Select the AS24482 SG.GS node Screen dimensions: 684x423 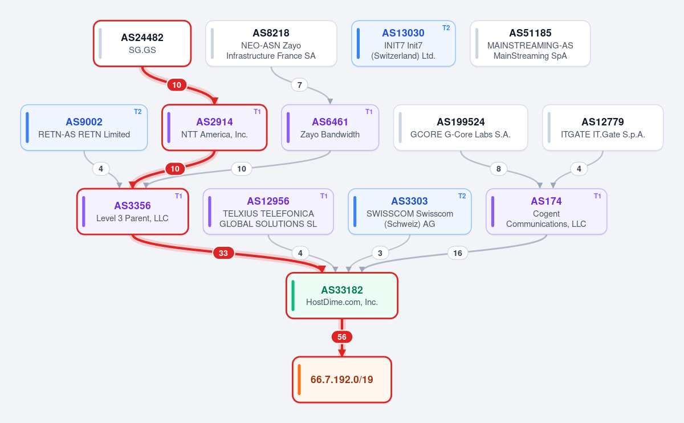click(142, 43)
